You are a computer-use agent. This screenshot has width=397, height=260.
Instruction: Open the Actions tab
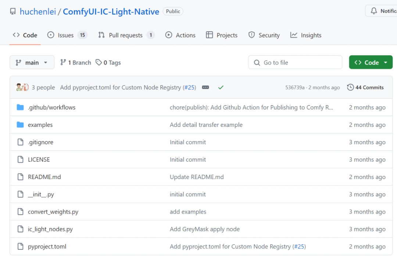pyautogui.click(x=180, y=35)
